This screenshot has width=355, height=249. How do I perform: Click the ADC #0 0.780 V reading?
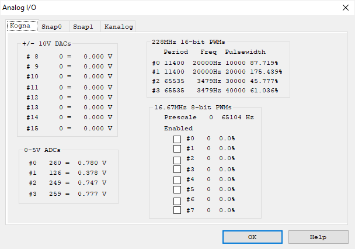click(x=96, y=163)
